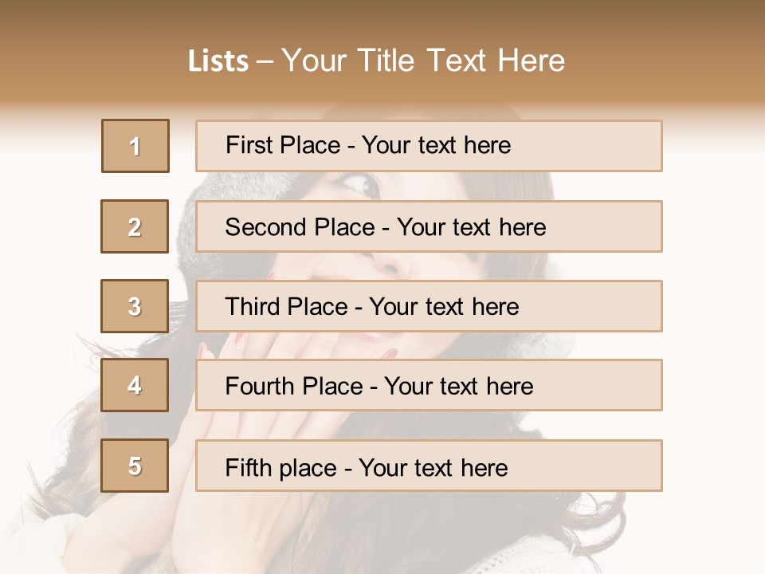
Task: Select "Your text here" in the fifth bar
Action: (433, 468)
